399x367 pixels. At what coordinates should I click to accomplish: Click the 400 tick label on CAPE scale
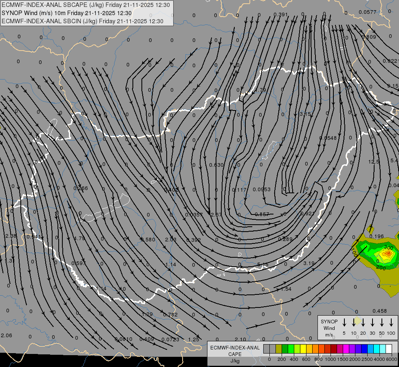click(x=294, y=359)
